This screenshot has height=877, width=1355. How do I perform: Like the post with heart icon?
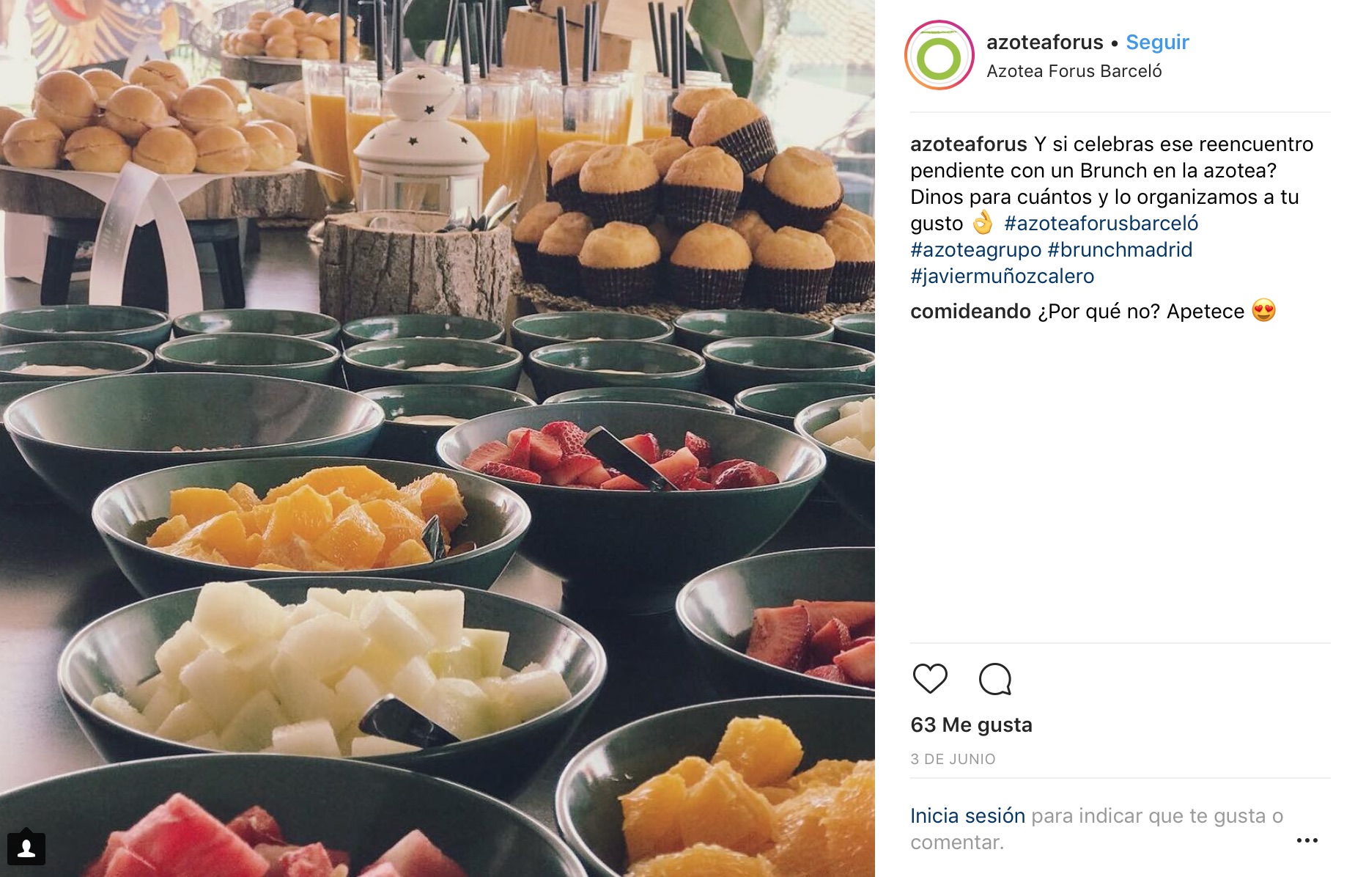pos(930,678)
